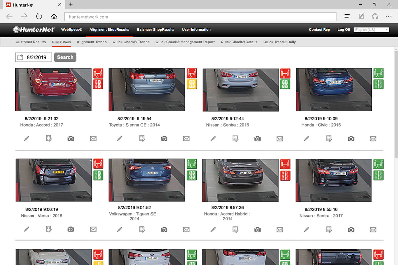Click the camera icon under Nissan Sentra 2016
The height and width of the screenshot is (265, 398).
[x=257, y=139]
